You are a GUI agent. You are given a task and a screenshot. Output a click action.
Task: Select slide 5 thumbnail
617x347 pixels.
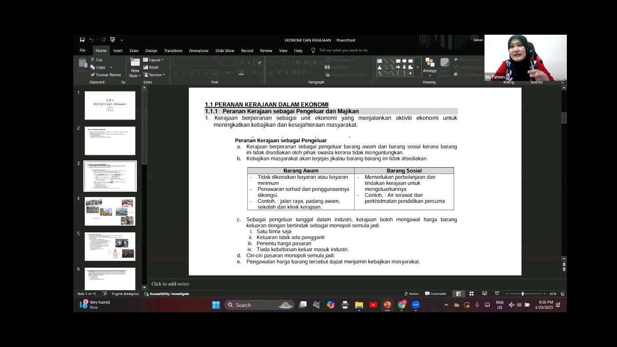pyautogui.click(x=110, y=246)
